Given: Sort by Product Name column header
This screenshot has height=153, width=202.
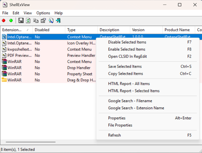Looking at the screenshot, I should pos(179,30).
